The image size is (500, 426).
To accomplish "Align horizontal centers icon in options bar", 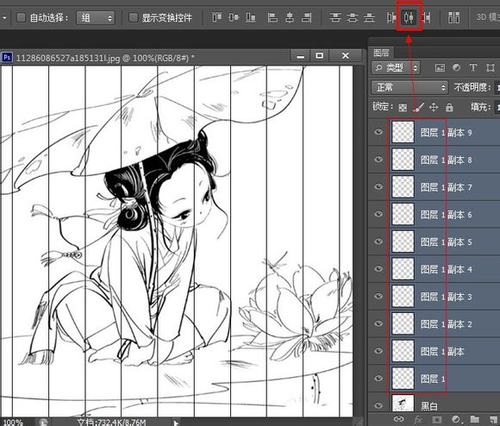I will (x=290, y=17).
